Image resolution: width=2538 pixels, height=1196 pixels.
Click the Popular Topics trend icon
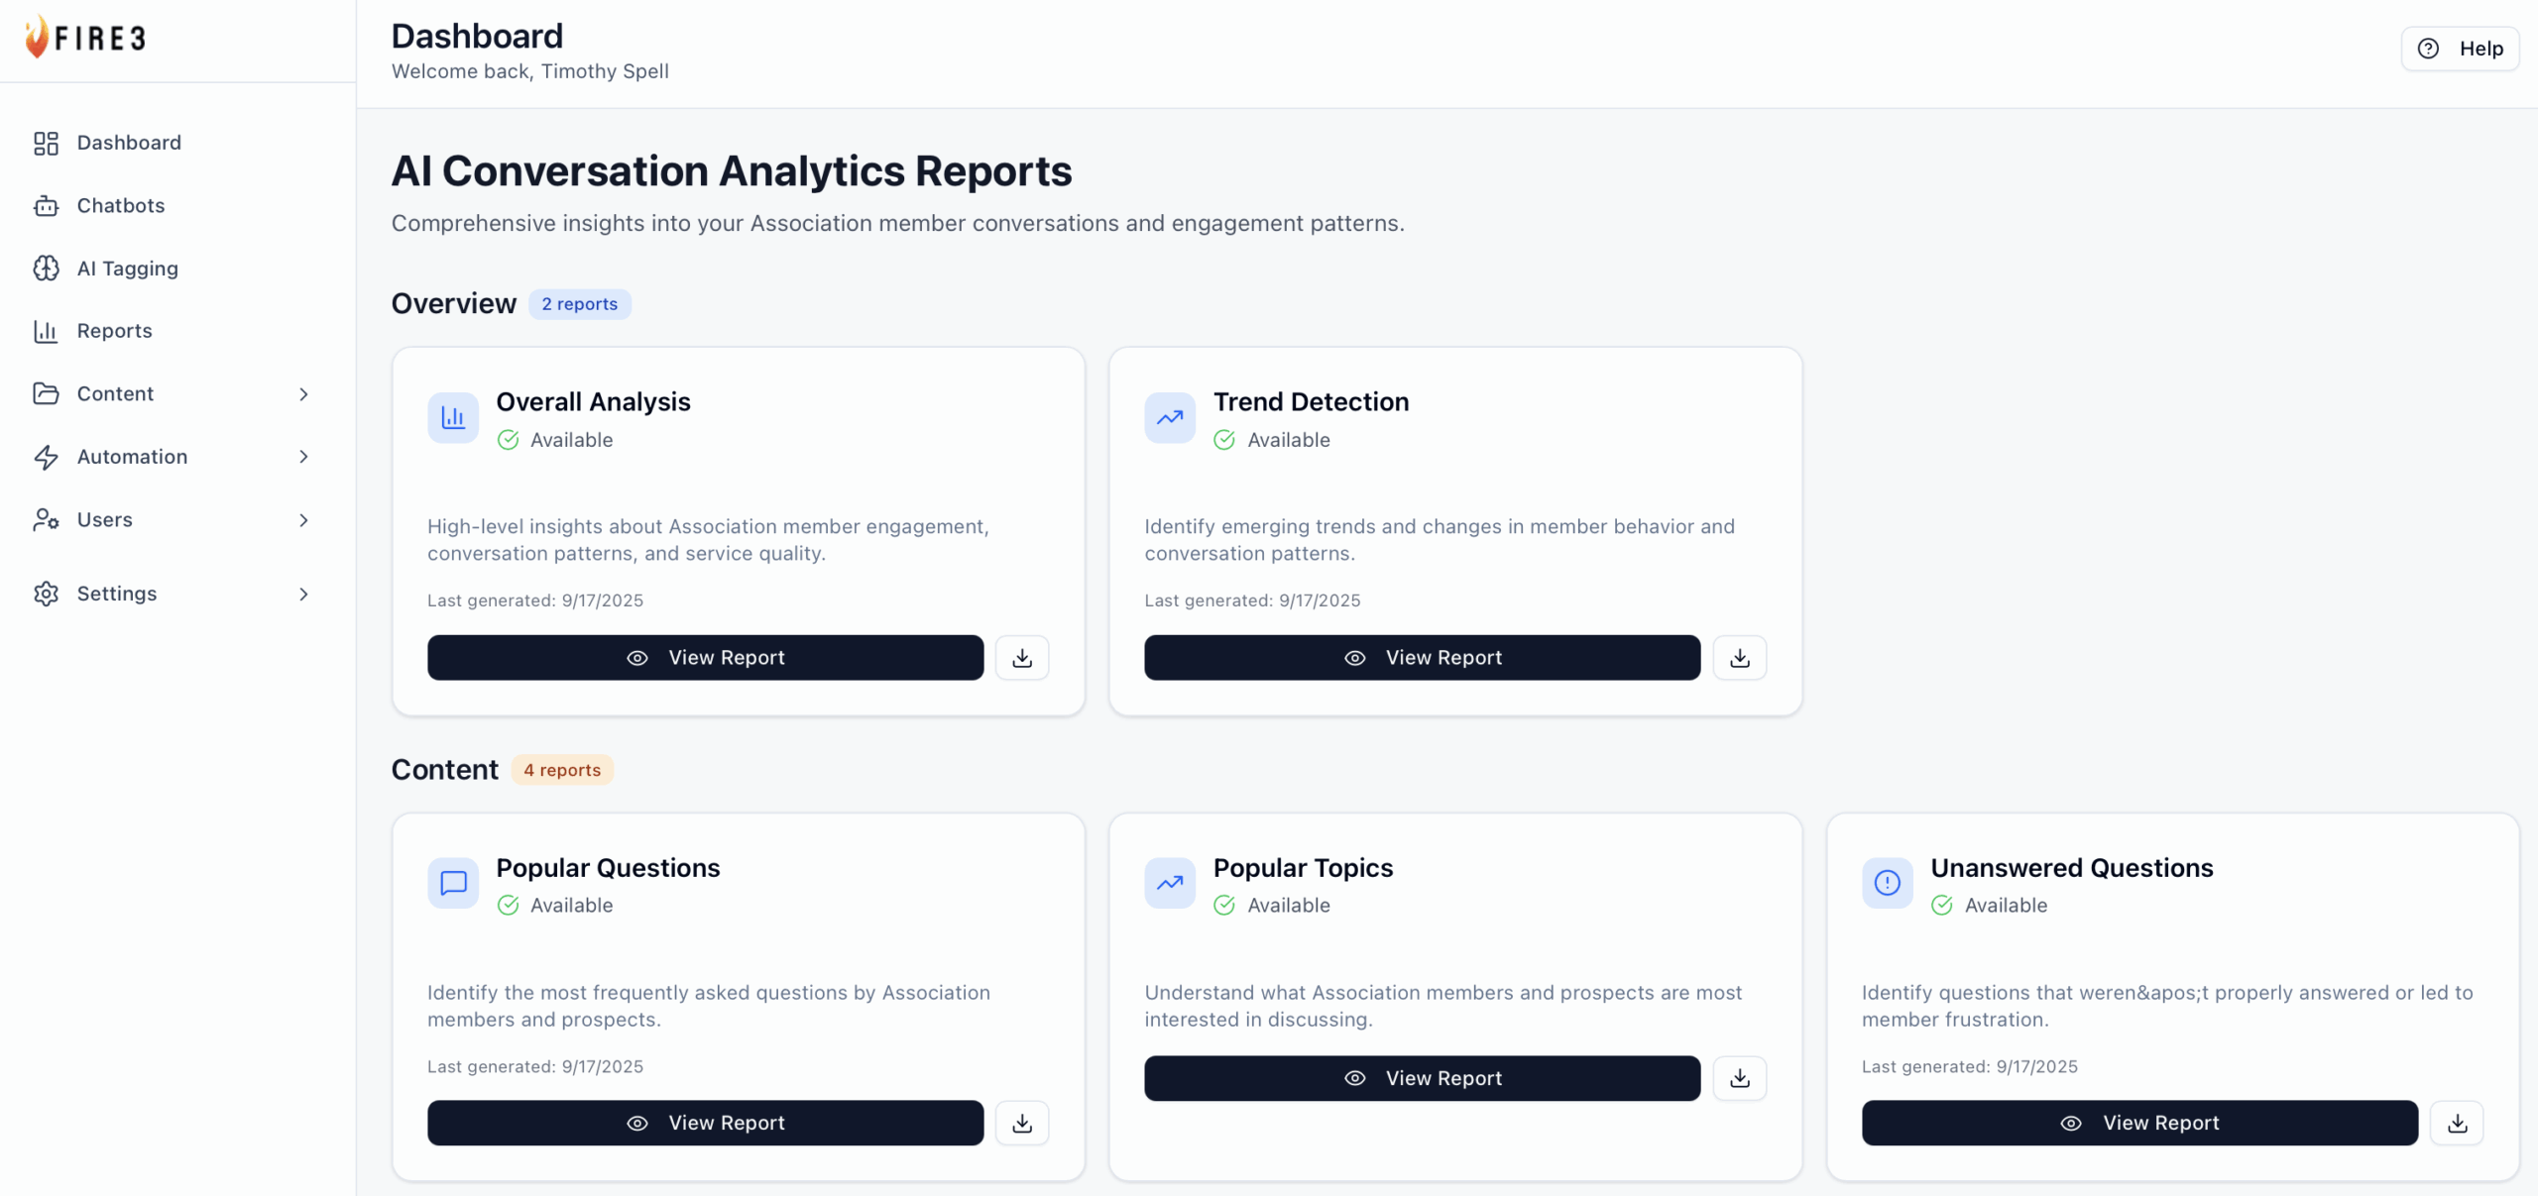coord(1170,883)
